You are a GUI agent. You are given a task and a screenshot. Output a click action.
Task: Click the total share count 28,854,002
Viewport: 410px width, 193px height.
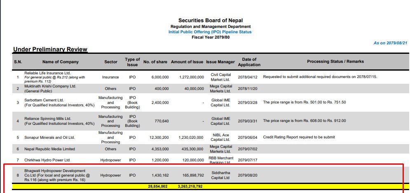[157, 186]
